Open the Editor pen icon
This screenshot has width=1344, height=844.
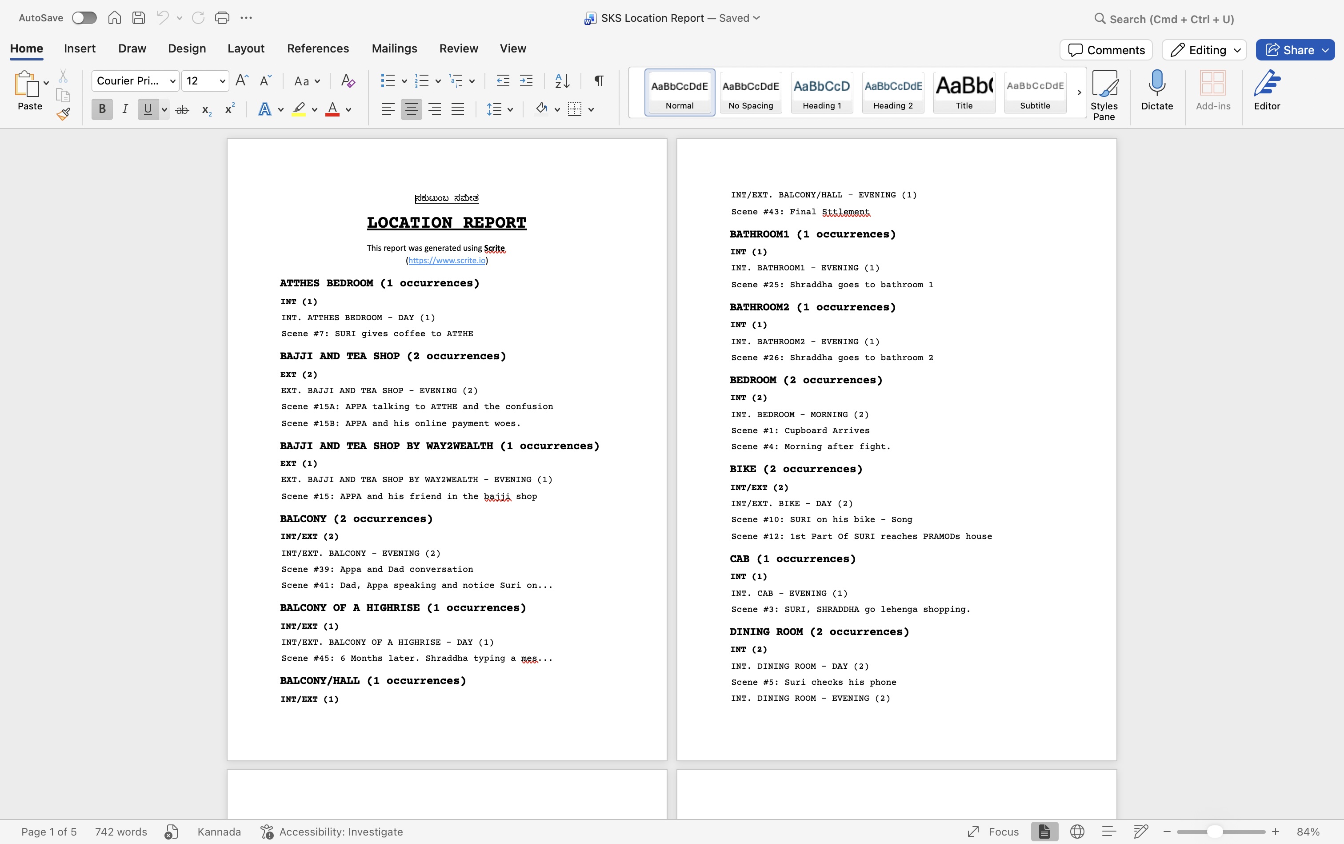tap(1267, 89)
